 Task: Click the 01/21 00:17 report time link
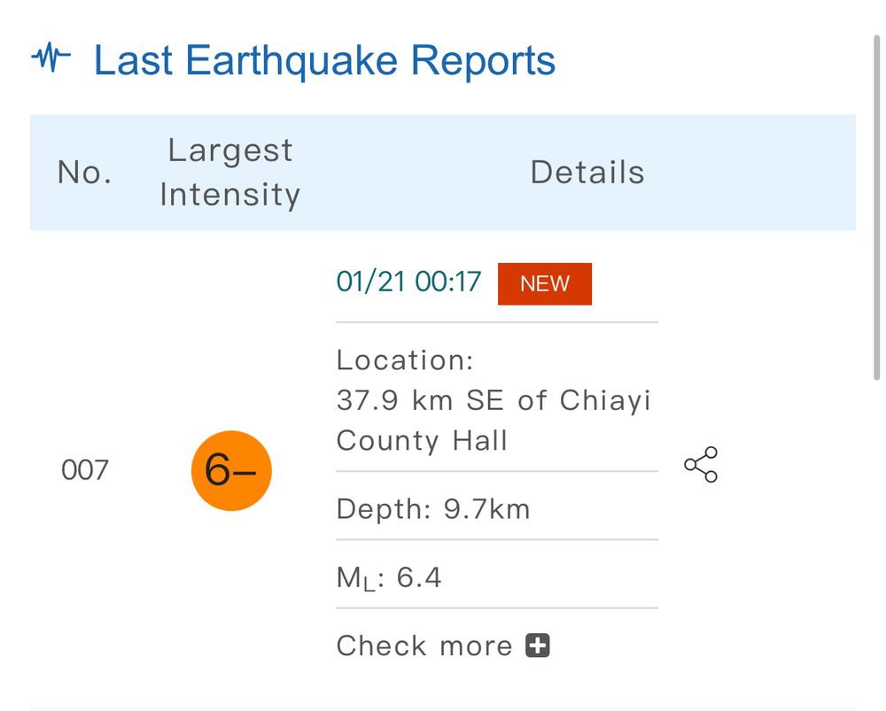tap(408, 282)
